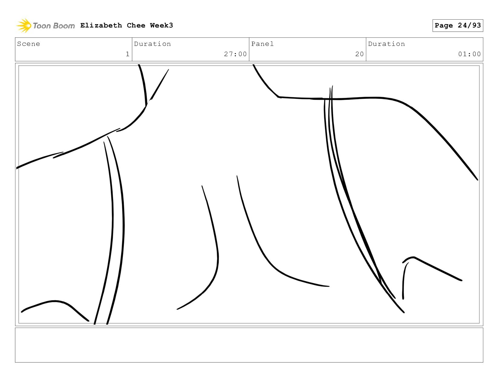Screen dimensions: 499x385
Task: Click the empty notes box below the panel
Action: [249, 345]
